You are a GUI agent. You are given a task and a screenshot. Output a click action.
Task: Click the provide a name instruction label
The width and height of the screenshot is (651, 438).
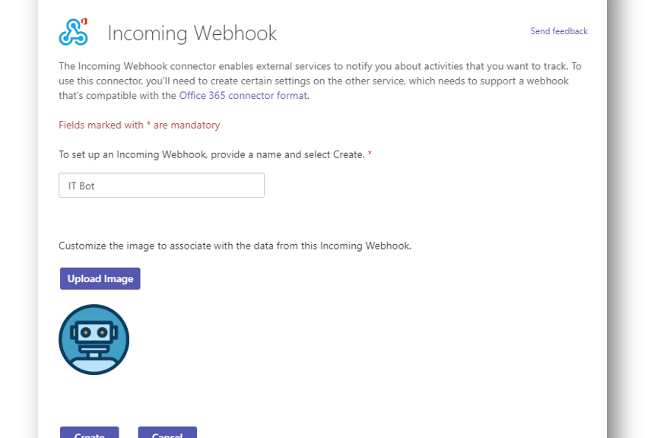(211, 154)
